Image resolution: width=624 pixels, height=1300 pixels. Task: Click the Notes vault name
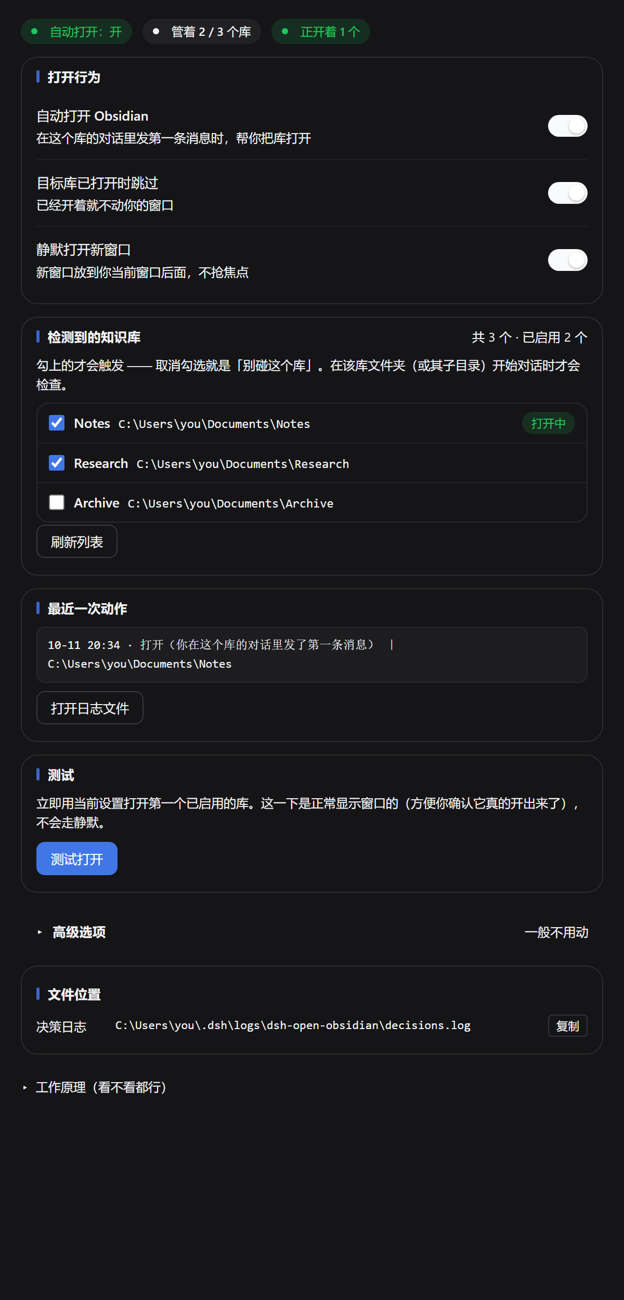pyautogui.click(x=92, y=423)
